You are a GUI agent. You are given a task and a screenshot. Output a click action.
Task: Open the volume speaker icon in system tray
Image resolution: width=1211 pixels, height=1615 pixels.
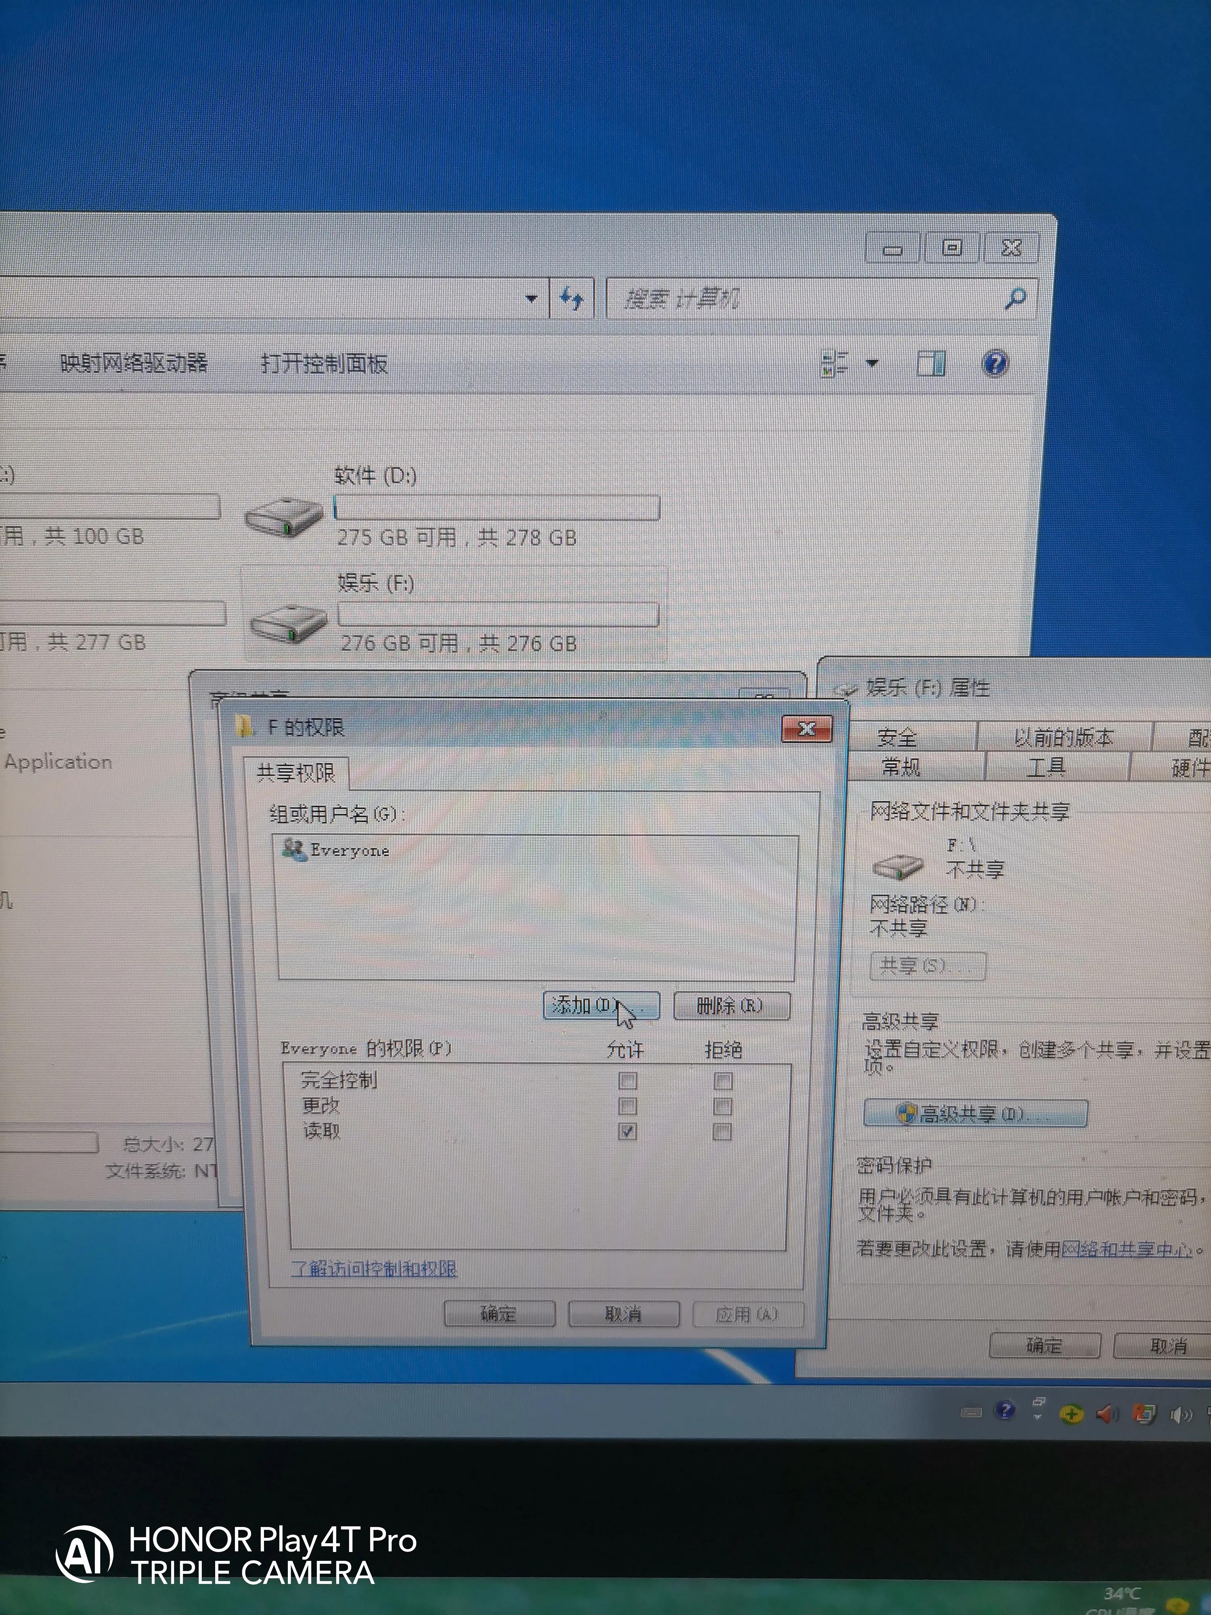point(1181,1414)
